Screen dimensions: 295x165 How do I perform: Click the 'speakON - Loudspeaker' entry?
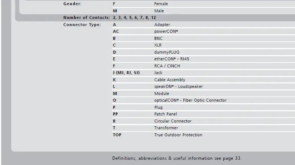[178, 86]
